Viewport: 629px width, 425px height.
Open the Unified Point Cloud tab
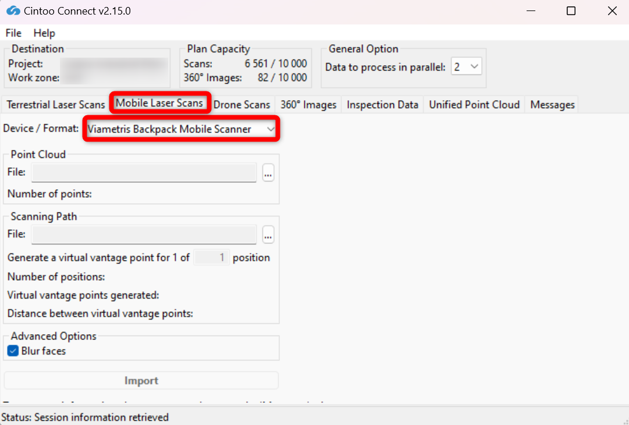[x=474, y=105]
